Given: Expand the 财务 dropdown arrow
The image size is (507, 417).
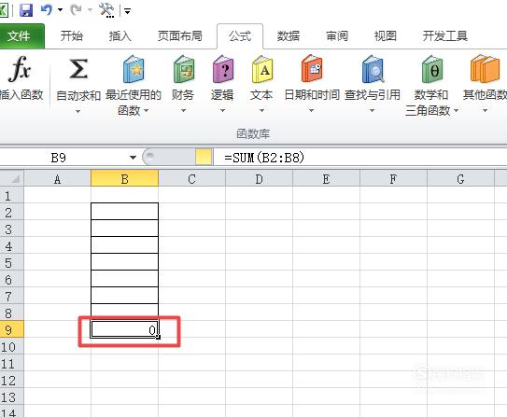Looking at the screenshot, I should point(183,111).
